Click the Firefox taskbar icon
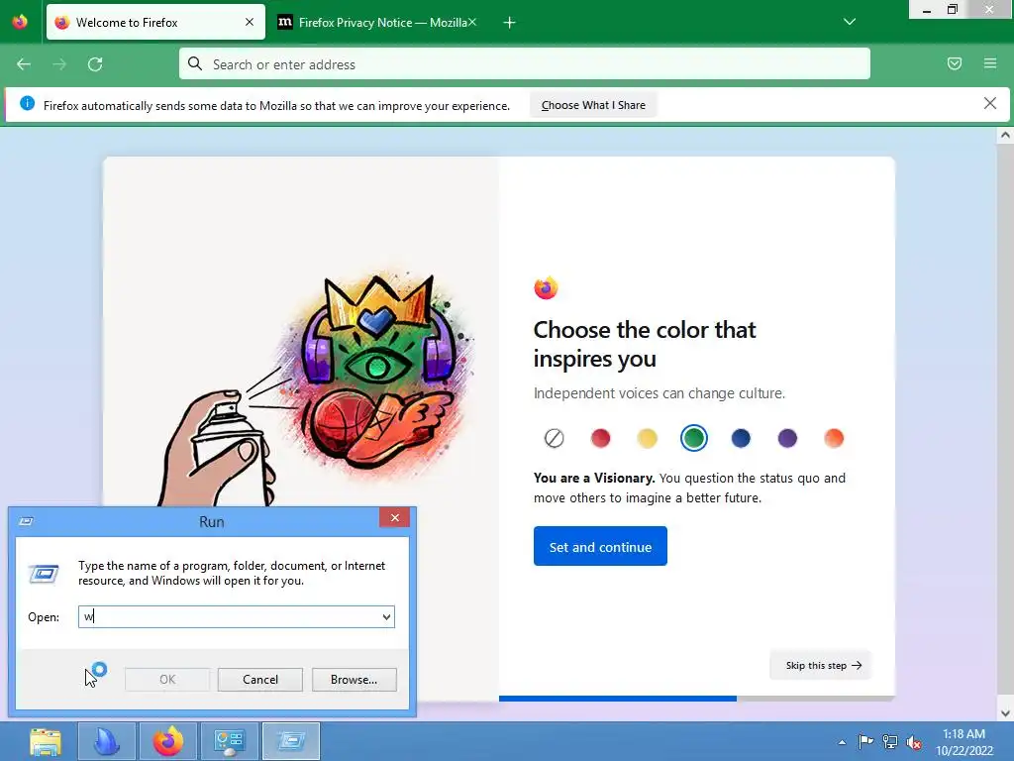1014x761 pixels. (x=168, y=741)
